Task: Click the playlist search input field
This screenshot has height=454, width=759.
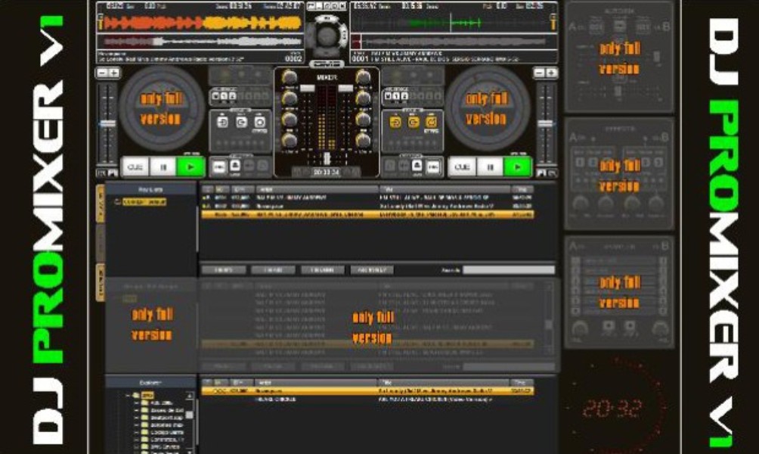Action: (x=509, y=270)
